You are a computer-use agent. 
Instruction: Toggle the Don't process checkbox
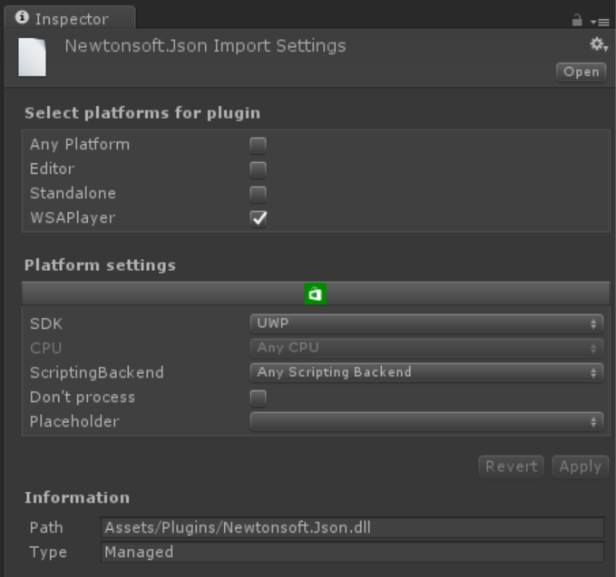point(259,398)
